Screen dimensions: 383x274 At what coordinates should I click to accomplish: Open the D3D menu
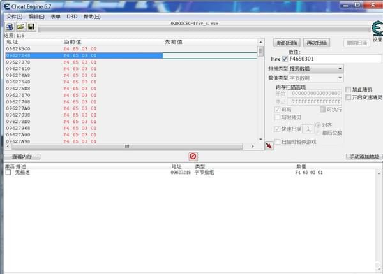[71, 16]
